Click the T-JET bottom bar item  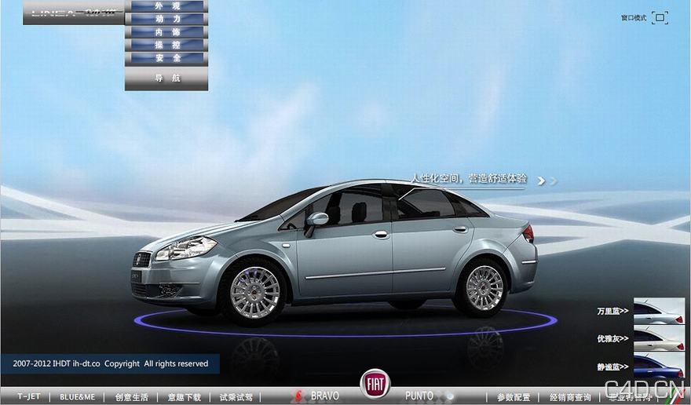(x=29, y=397)
